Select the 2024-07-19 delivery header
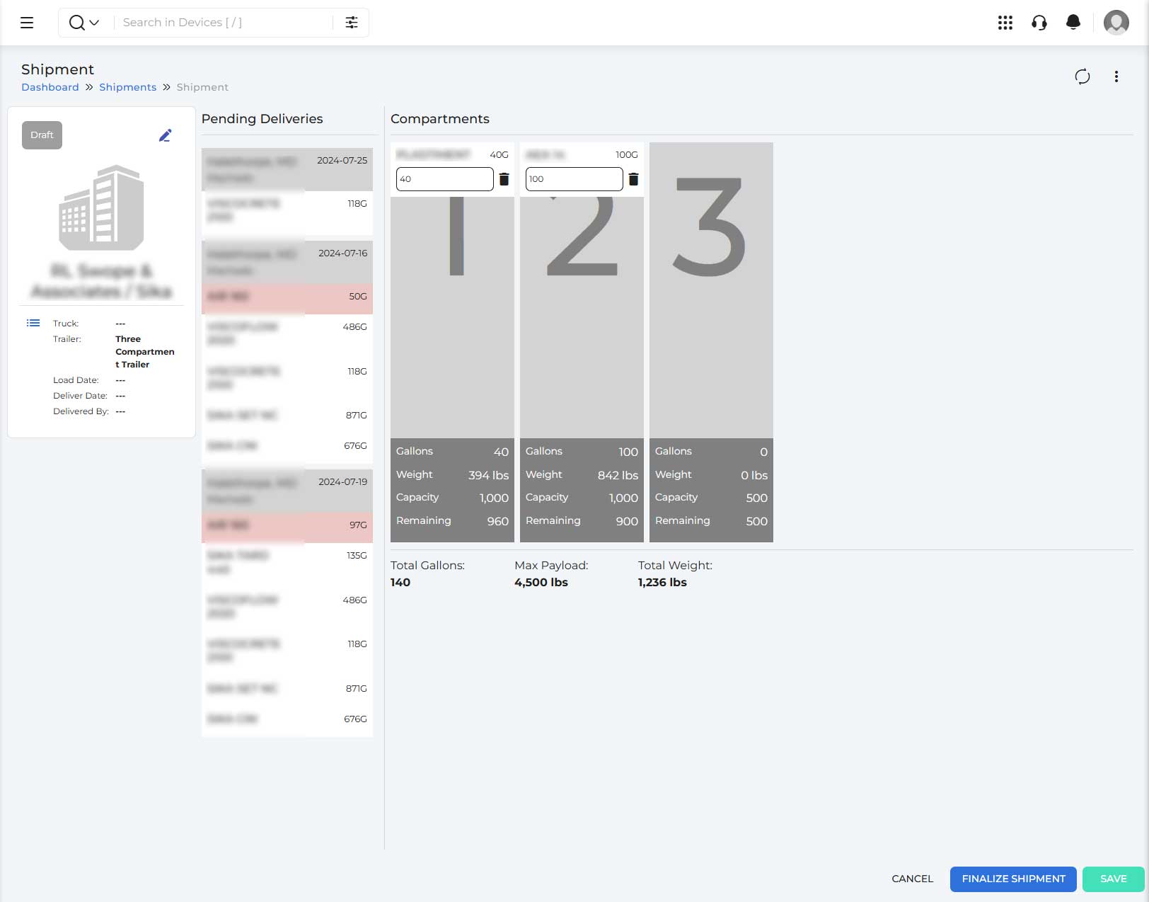1149x902 pixels. 287,491
